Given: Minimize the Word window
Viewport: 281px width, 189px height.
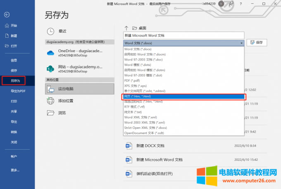Looking at the screenshot, I should (x=252, y=4).
